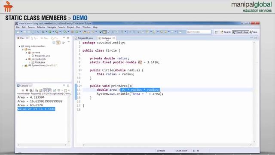Open the Run button dropdown arrow
Viewport: 275px width, 155px height.
pyautogui.click(x=53, y=32)
